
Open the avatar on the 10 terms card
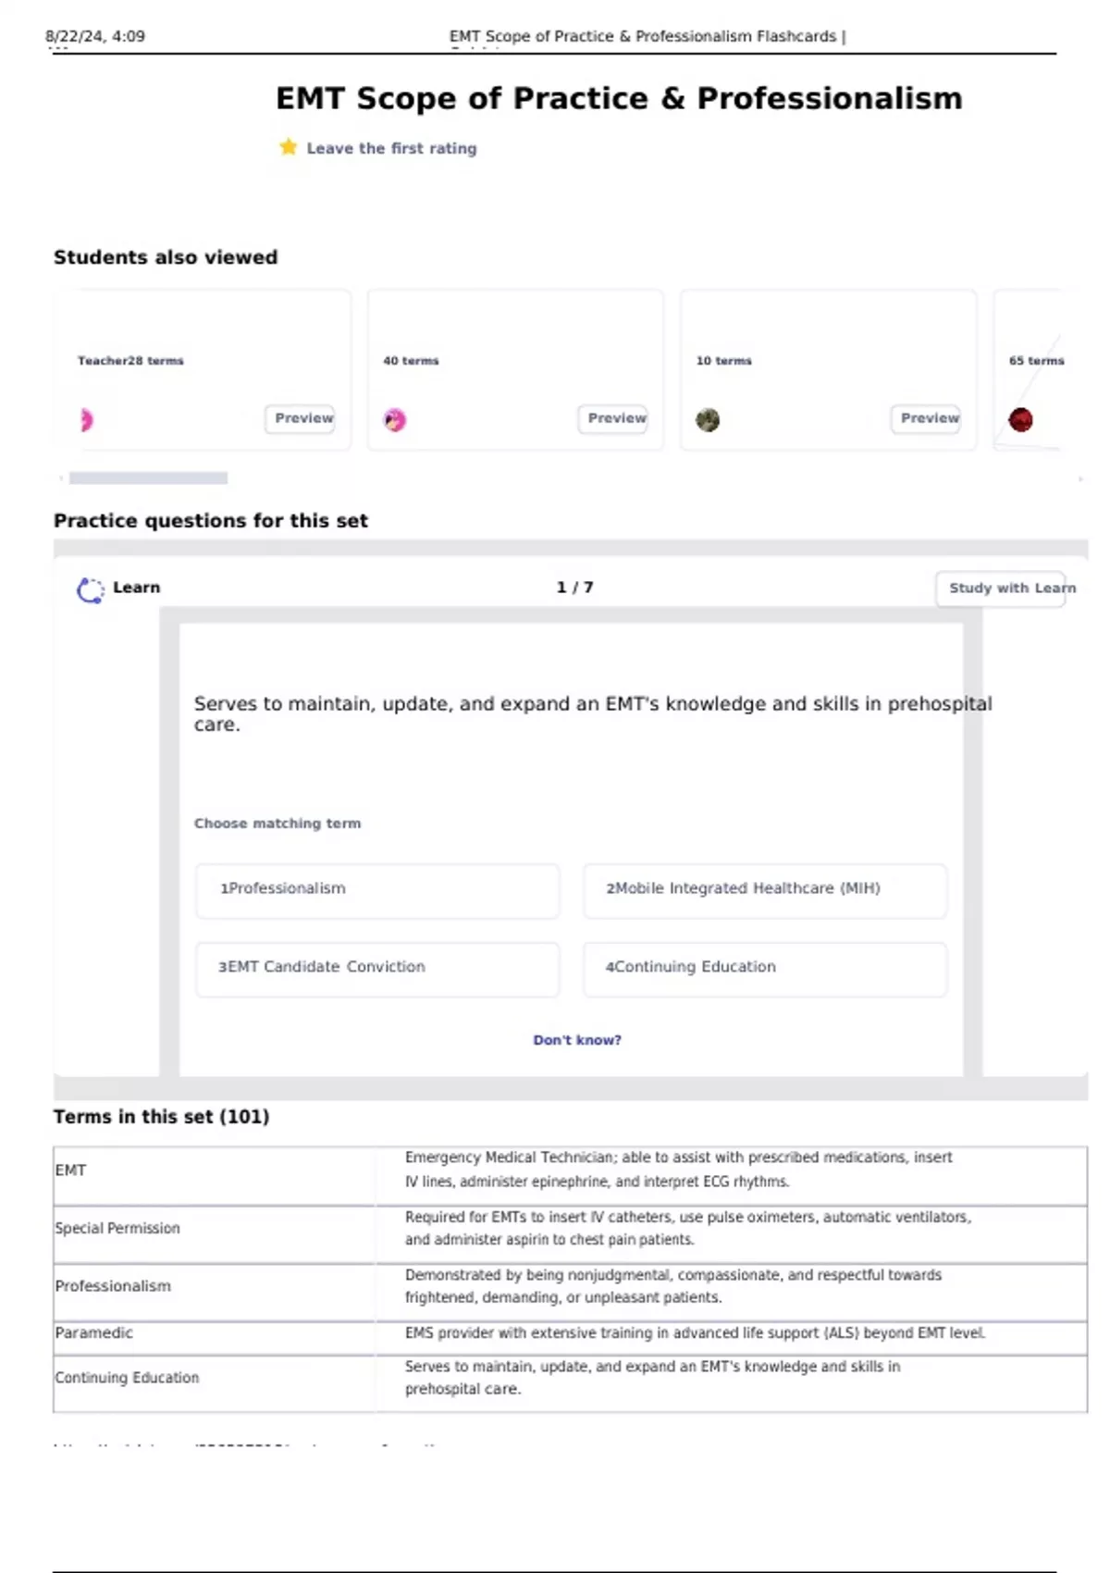tap(708, 420)
